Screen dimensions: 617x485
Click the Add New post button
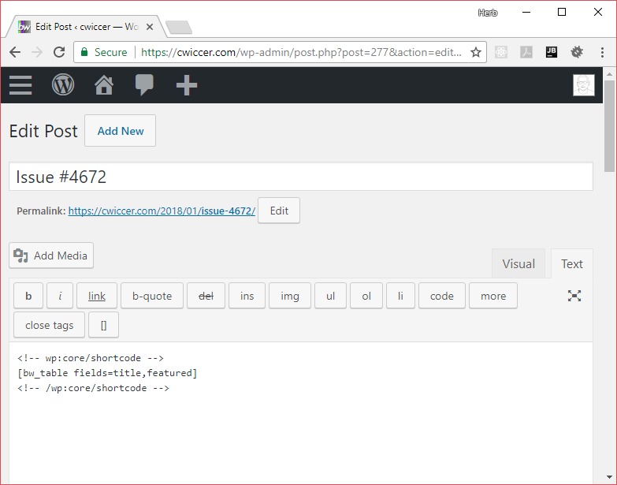pos(120,131)
